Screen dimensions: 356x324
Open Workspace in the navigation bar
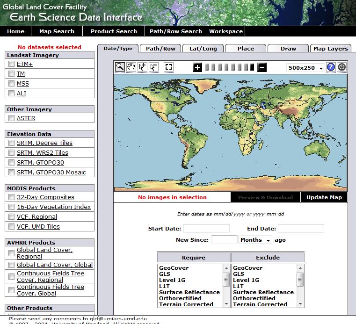[226, 31]
